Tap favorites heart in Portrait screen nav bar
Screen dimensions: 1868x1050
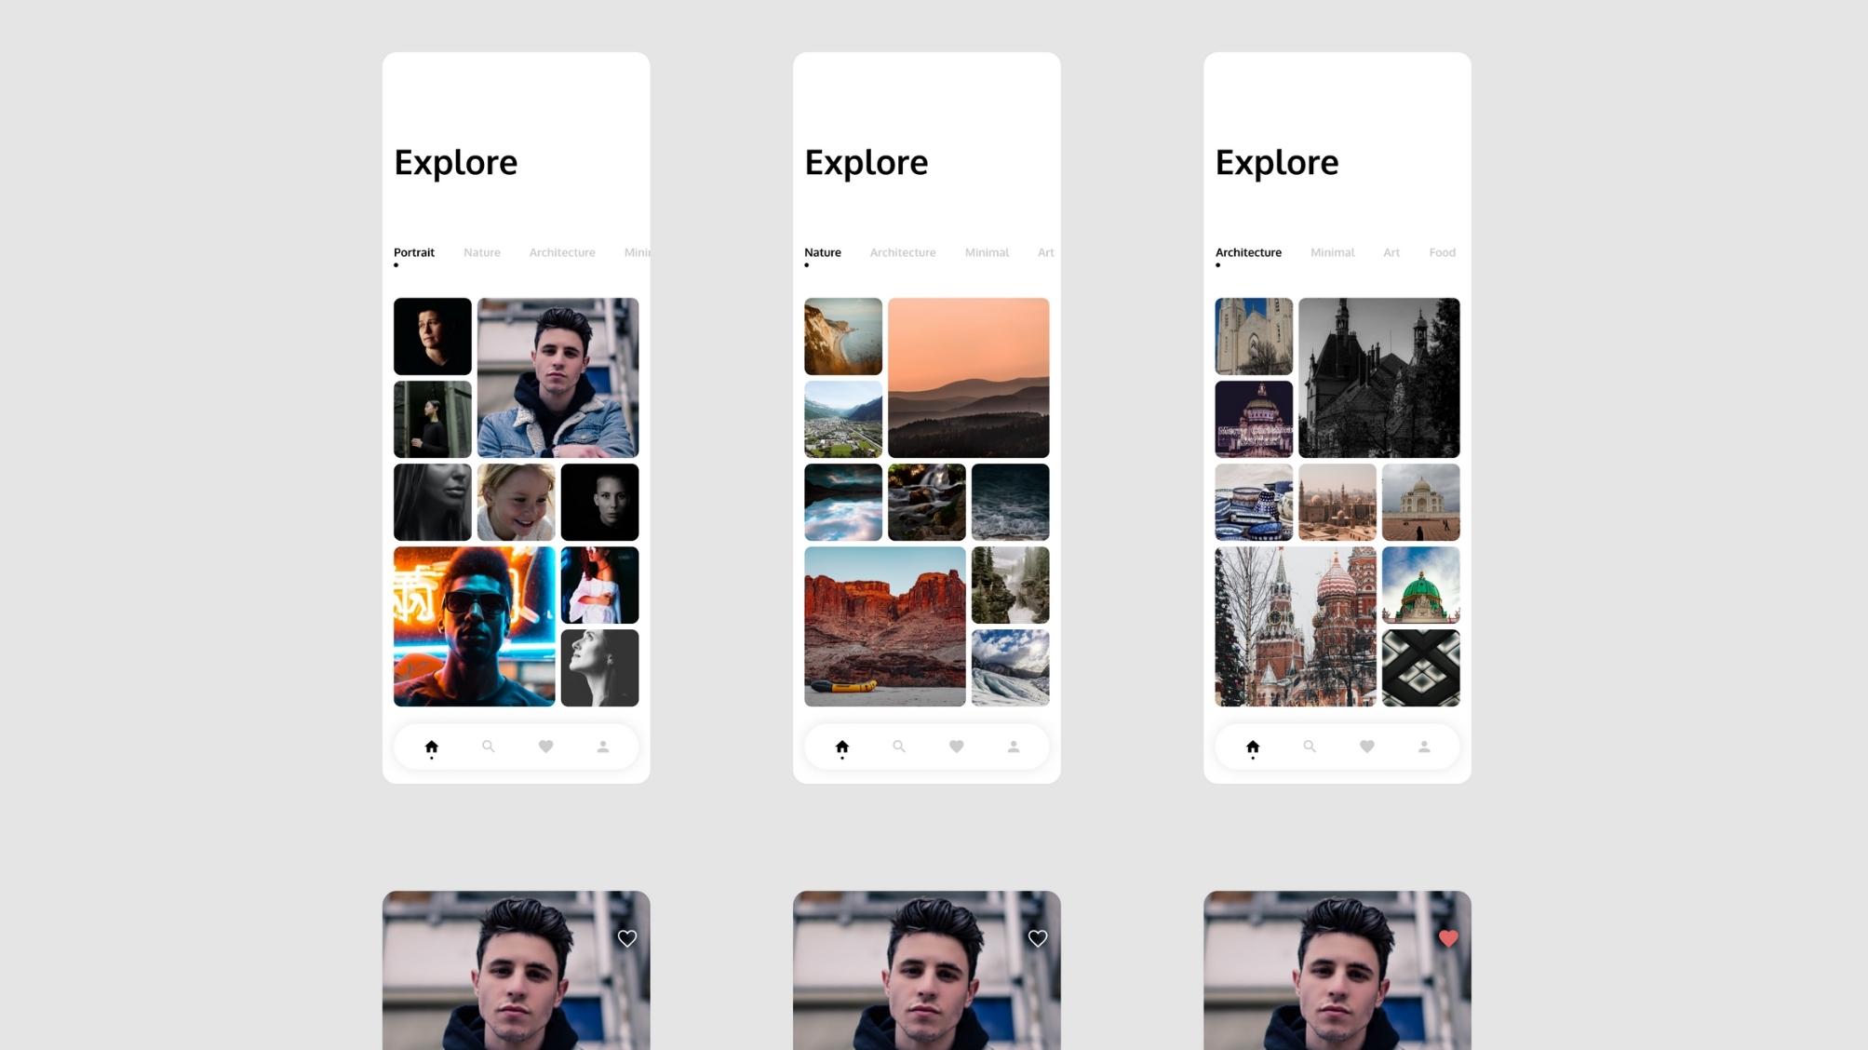click(x=545, y=747)
